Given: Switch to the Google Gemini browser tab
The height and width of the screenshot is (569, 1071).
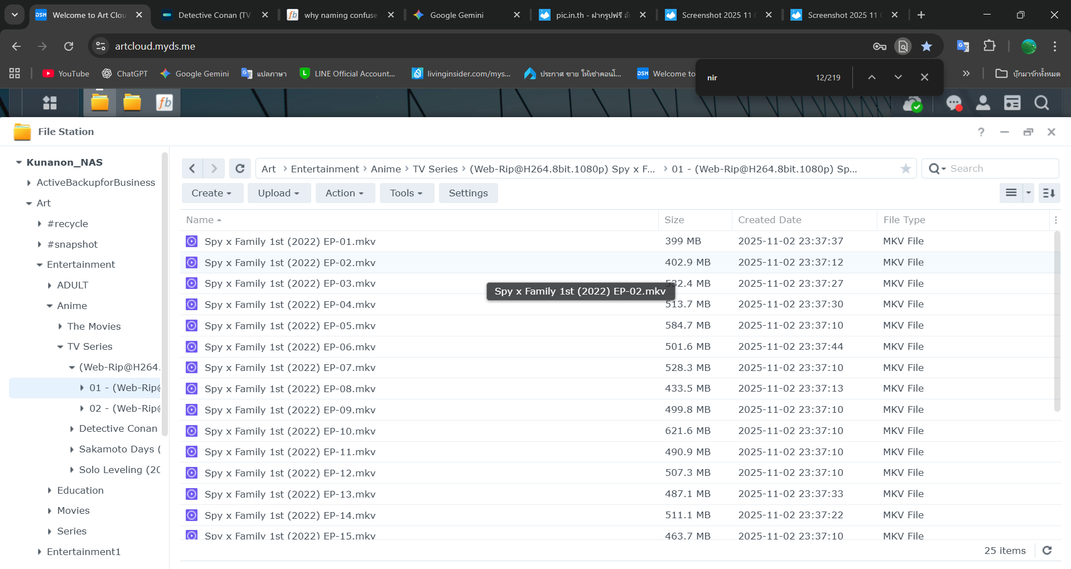Looking at the screenshot, I should click(x=456, y=15).
